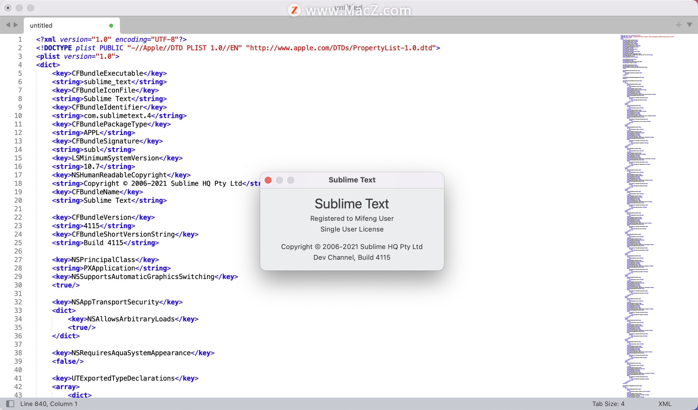Open the XML syntax selector
This screenshot has width=698, height=410.
pos(665,404)
